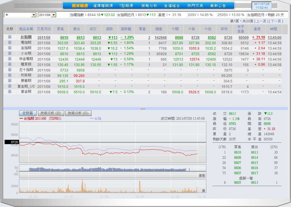Click the 20SV 14.85 % volatility value
This screenshot has height=207, width=291.
click(x=200, y=15)
